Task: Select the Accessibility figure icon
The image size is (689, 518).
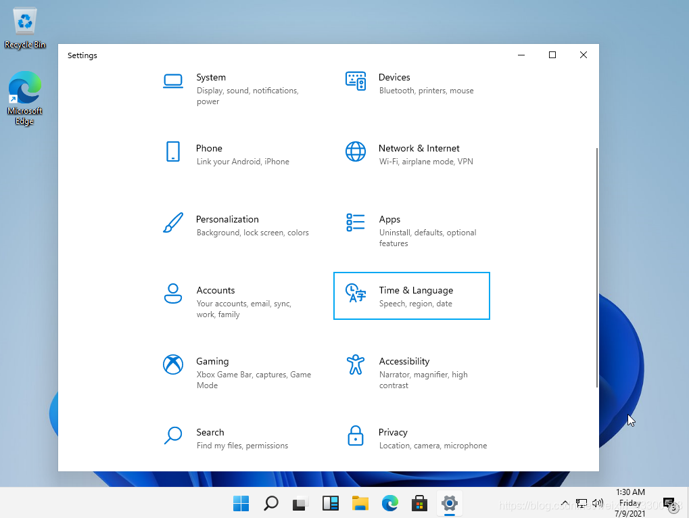Action: 356,364
